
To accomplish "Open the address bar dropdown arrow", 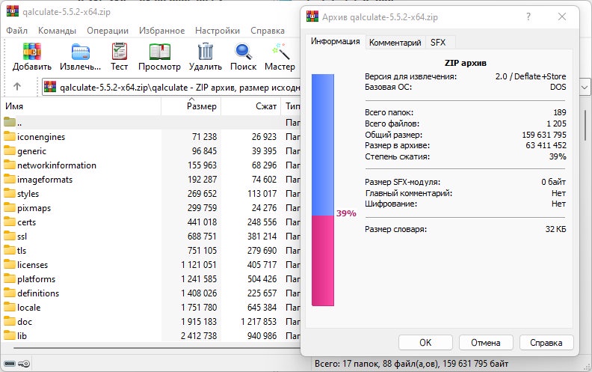I will pos(585,88).
